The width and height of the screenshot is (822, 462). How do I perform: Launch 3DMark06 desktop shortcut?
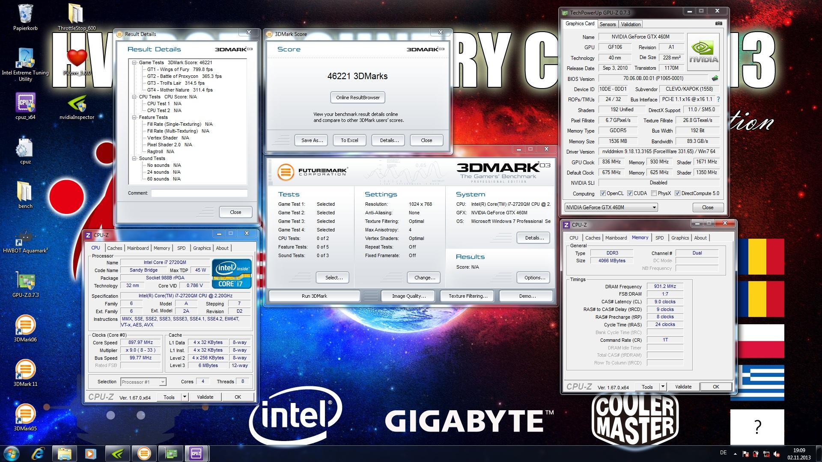coord(25,329)
